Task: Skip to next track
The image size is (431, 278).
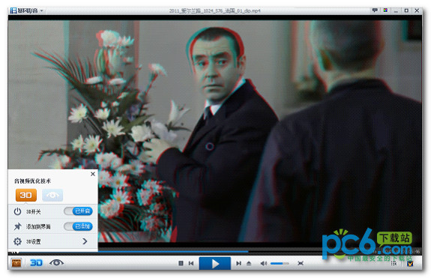Action: click(238, 263)
